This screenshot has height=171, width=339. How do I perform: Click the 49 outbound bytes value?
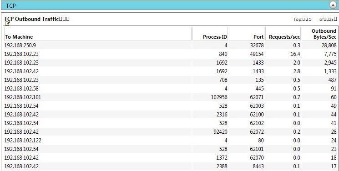tap(334, 106)
